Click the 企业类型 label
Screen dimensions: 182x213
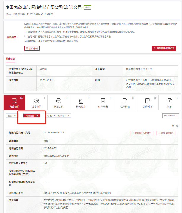[100, 69]
